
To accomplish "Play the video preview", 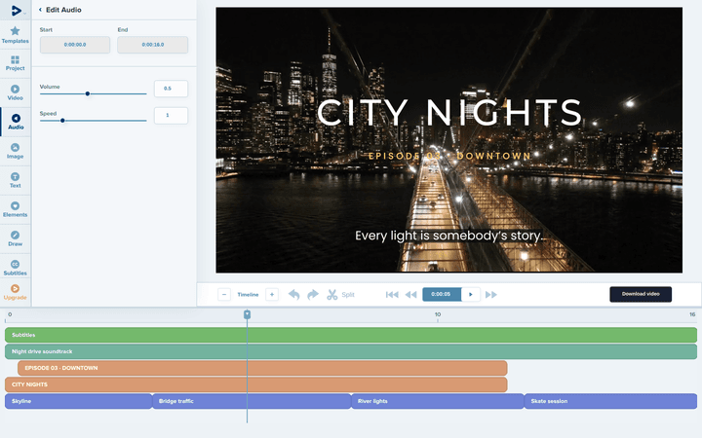I will [471, 294].
